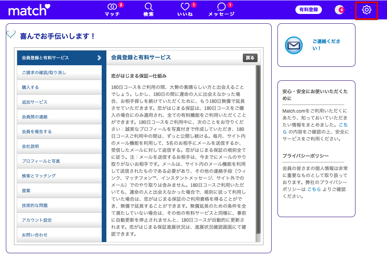The image size is (387, 261).
Task: Expand 会員登録と有料サービス category chevron
Action: (99, 58)
